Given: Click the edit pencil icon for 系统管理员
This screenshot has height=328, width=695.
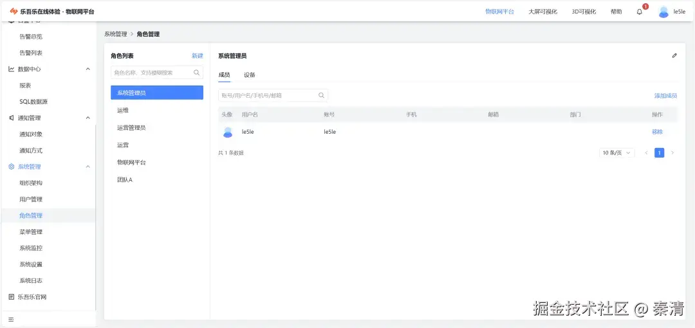Looking at the screenshot, I should [674, 56].
